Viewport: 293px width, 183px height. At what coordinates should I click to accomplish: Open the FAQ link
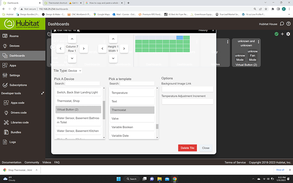click(57, 162)
